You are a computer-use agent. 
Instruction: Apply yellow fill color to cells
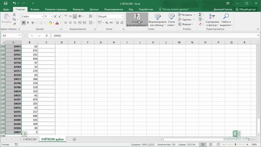pyautogui.click(x=50, y=23)
